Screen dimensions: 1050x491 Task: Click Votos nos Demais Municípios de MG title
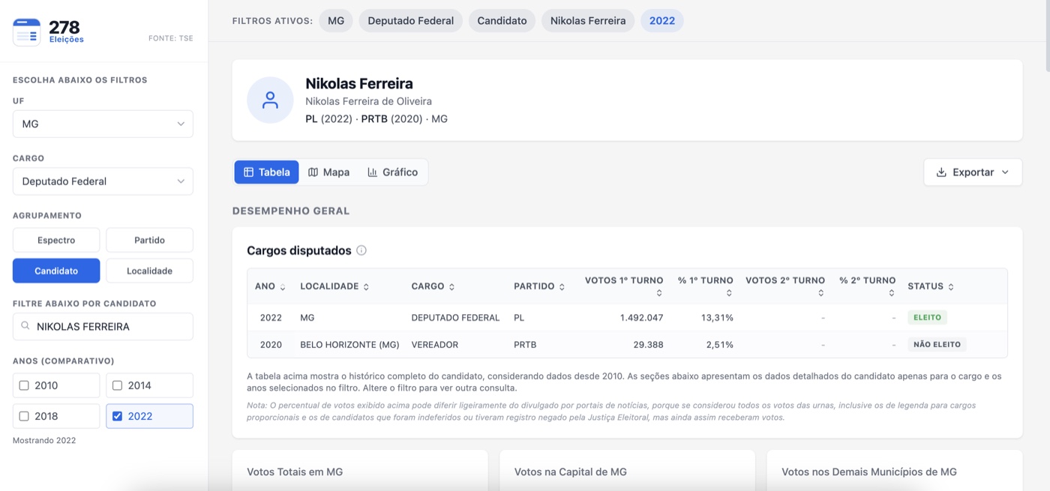[x=869, y=472]
